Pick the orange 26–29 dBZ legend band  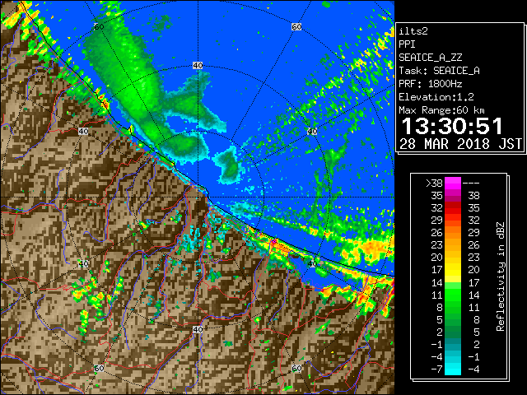tap(453, 233)
